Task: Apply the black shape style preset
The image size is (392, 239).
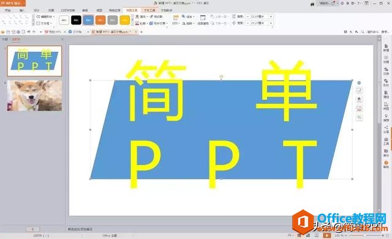Action: tap(76, 20)
